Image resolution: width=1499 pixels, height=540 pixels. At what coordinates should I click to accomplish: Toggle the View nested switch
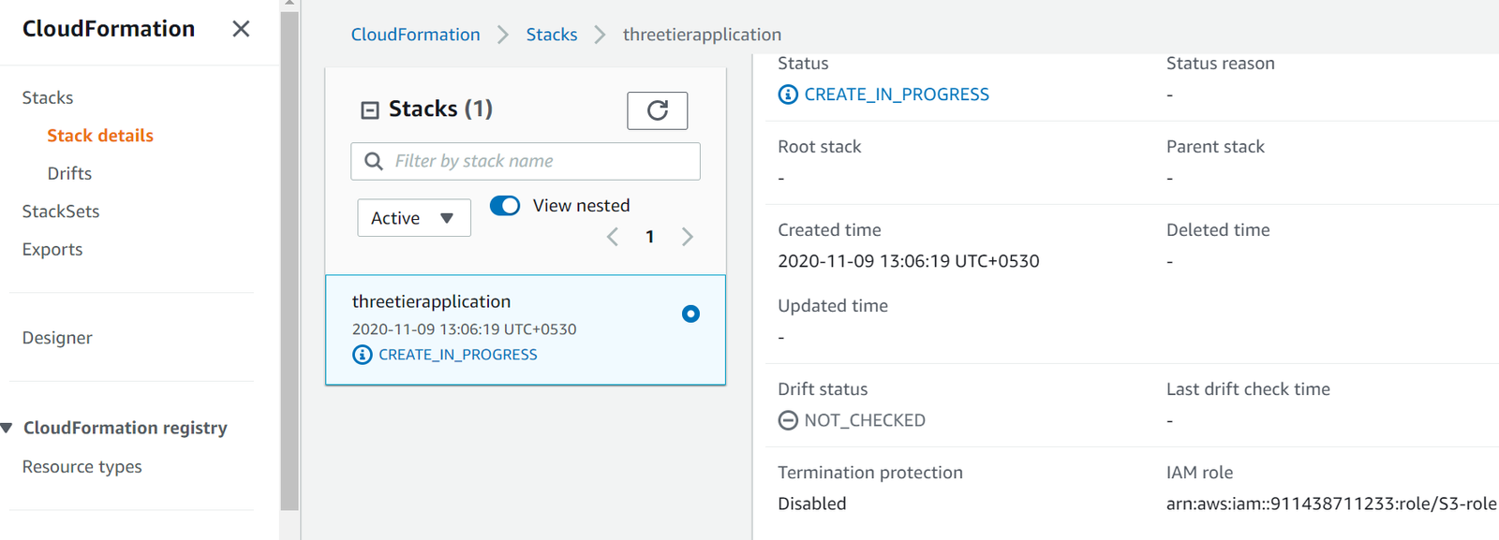coord(505,206)
